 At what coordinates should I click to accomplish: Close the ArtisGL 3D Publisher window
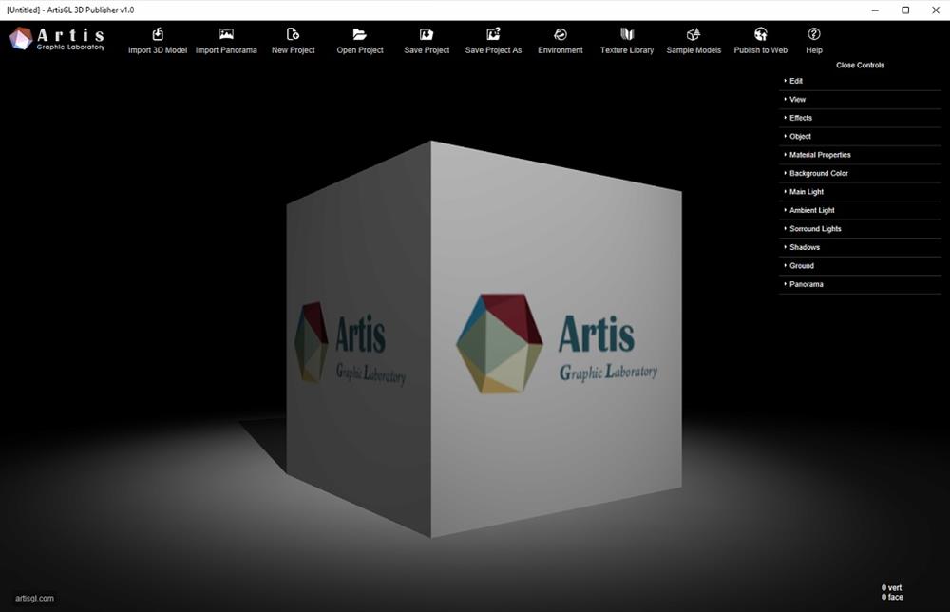(936, 10)
